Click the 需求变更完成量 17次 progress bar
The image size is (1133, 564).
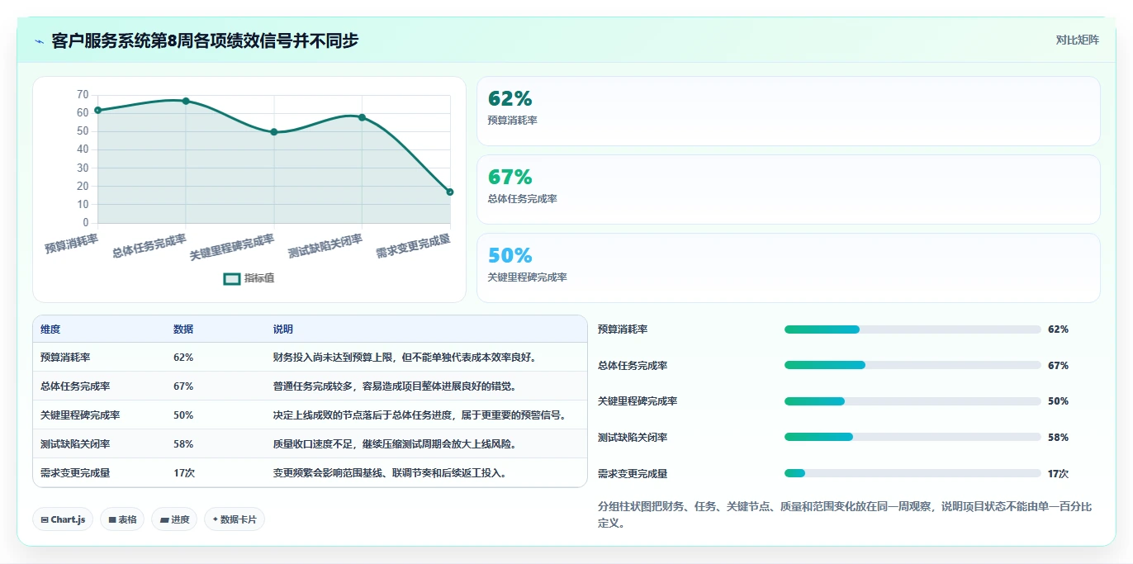[x=913, y=473]
